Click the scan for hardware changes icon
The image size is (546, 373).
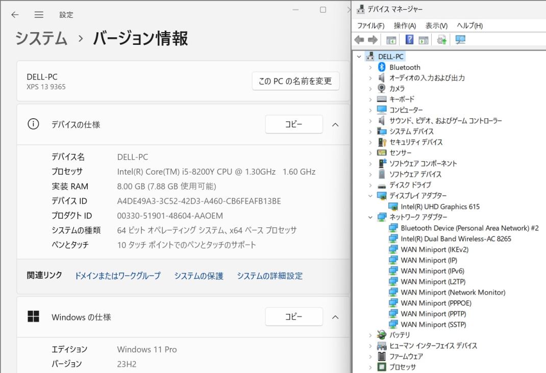pyautogui.click(x=460, y=40)
